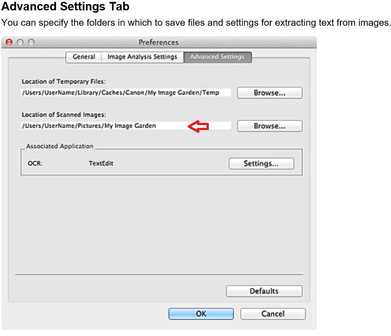
Task: Click the Temporary Files location path field
Action: tap(126, 93)
